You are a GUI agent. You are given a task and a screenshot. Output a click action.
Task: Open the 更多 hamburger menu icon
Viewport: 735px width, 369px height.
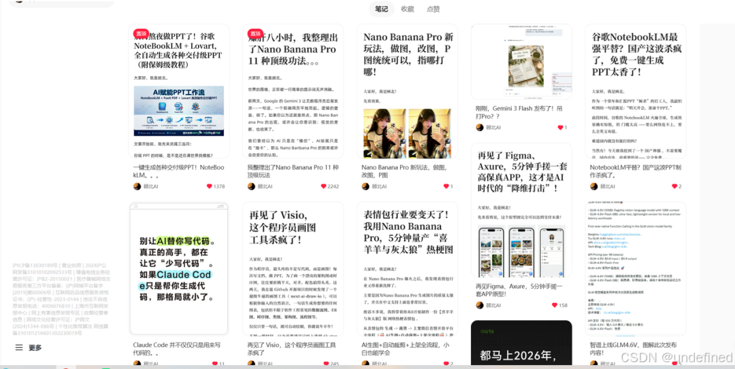click(x=19, y=347)
